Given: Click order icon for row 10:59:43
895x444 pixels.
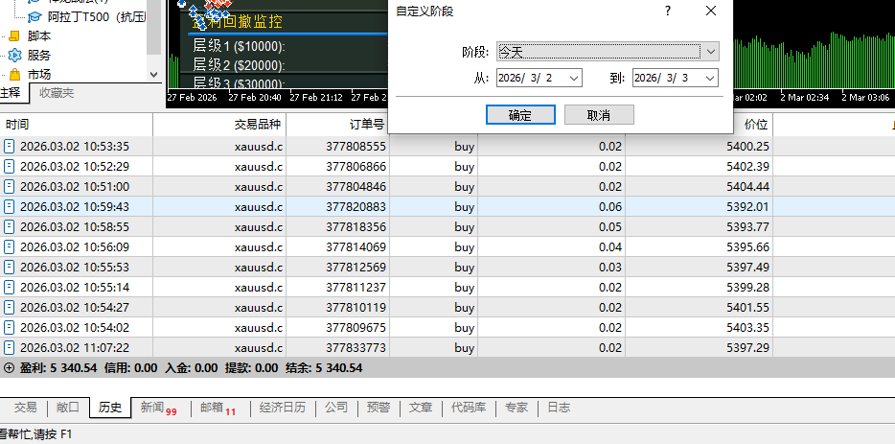Looking at the screenshot, I should [x=10, y=207].
